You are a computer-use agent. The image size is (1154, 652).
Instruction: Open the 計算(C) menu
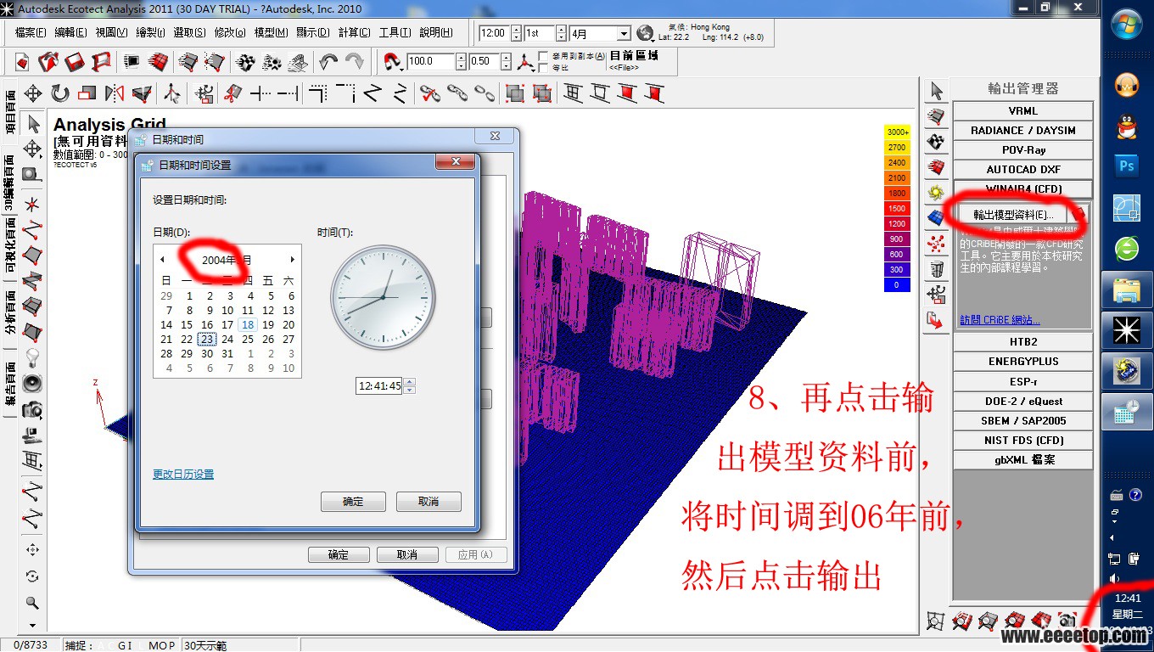pyautogui.click(x=354, y=32)
